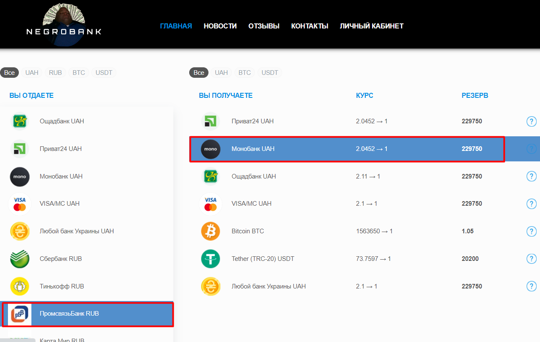Screen dimensions: 540x342
Task: Open help for Приват24 UAH row
Action: click(531, 122)
